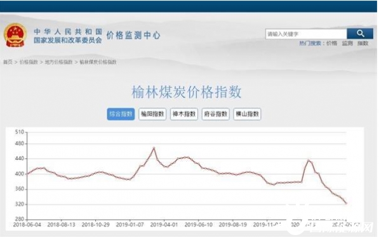
Task: Click the first data point at 2018-06-04
Action: point(27,174)
